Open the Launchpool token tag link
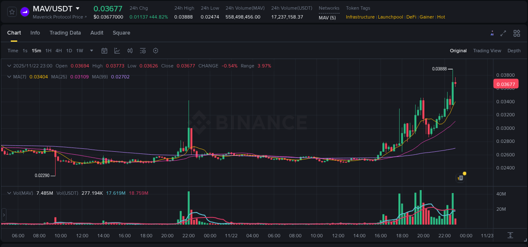 pos(390,17)
